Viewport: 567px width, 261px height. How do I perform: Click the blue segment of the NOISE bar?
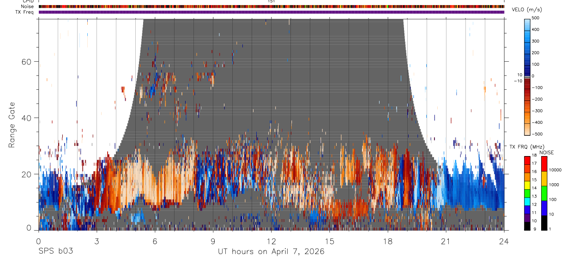pyautogui.click(x=544, y=208)
